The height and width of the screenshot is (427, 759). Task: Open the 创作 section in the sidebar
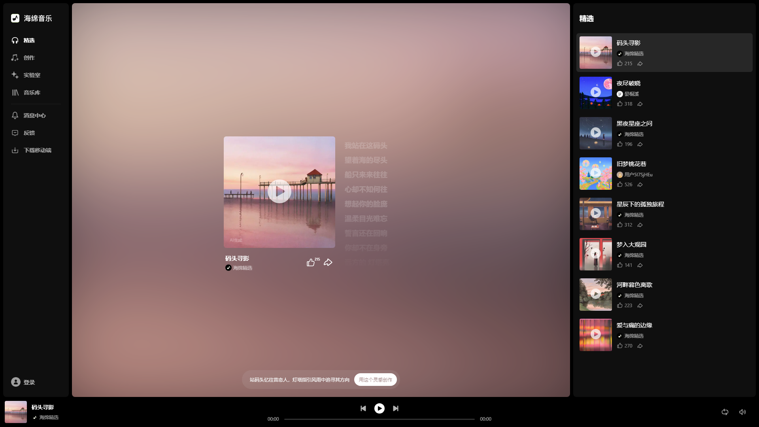(x=28, y=58)
